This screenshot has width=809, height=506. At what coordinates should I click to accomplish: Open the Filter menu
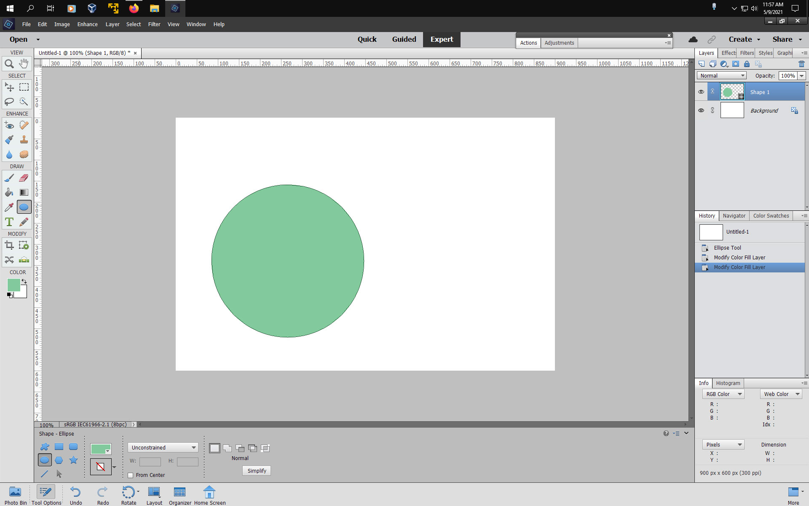click(x=154, y=24)
